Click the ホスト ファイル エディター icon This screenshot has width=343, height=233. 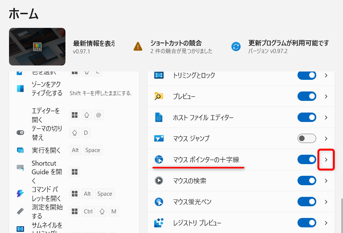(159, 117)
